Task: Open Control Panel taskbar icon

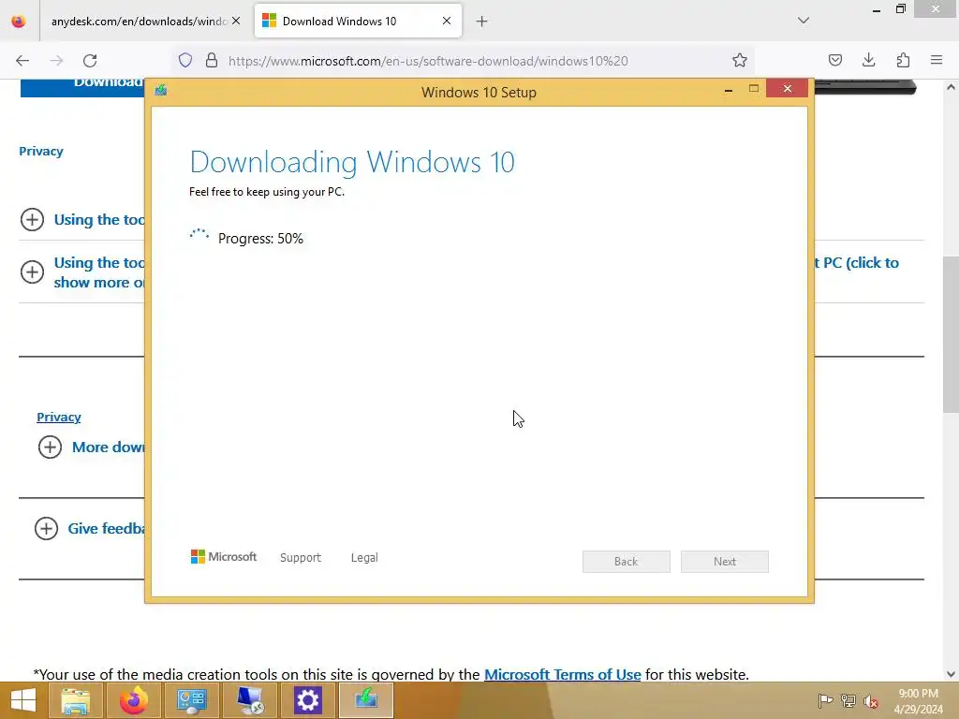Action: [191, 700]
